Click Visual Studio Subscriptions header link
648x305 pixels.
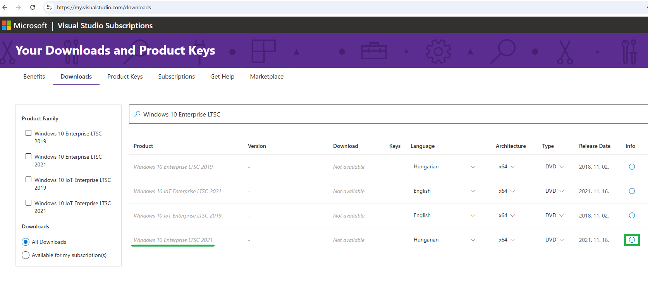pos(105,26)
